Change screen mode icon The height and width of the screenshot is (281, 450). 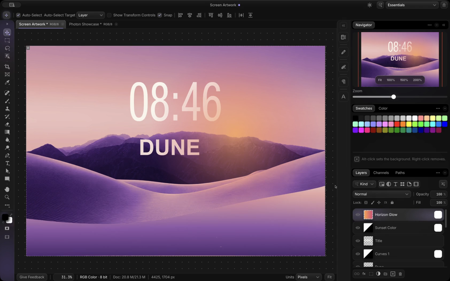pyautogui.click(x=7, y=237)
